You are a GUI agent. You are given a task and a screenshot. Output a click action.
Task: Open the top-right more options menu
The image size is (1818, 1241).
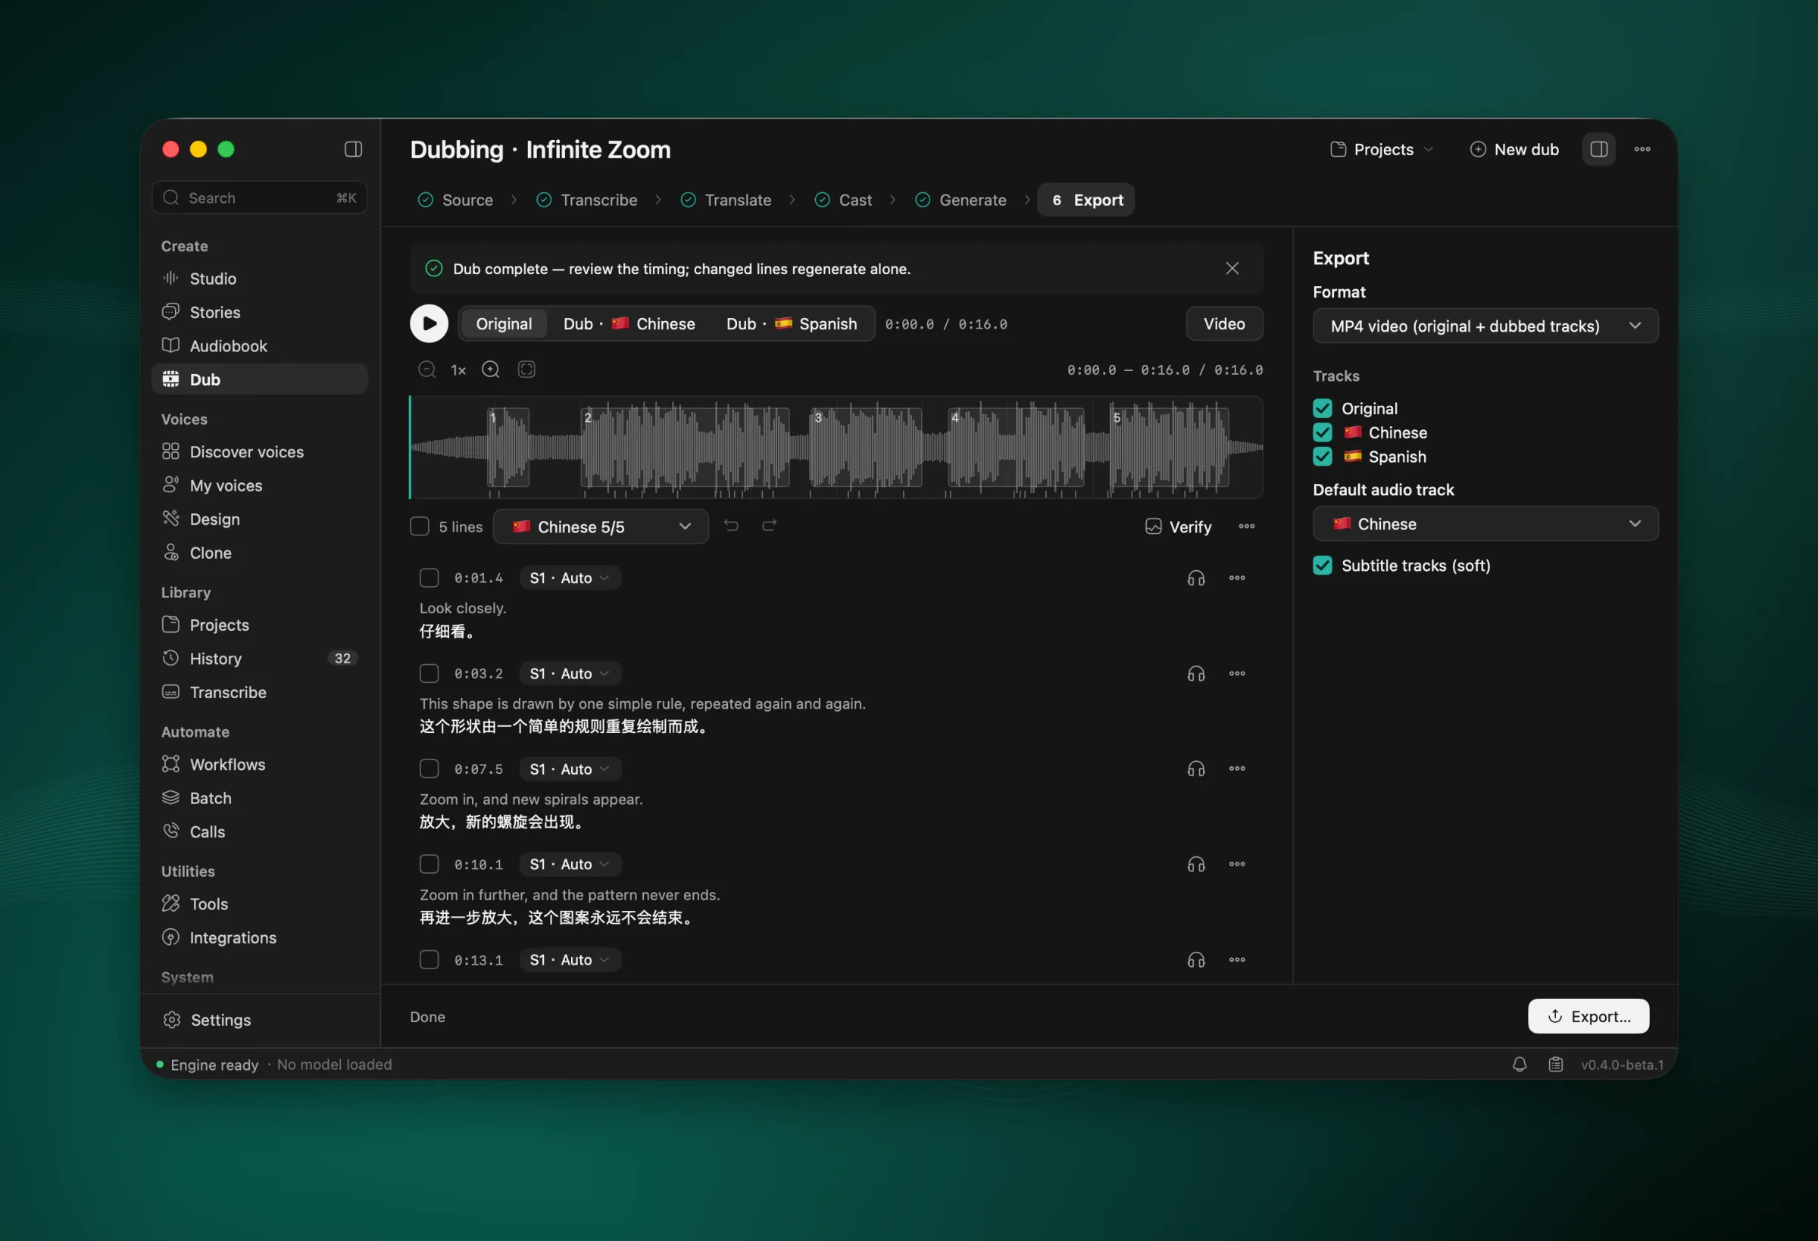[x=1642, y=148]
